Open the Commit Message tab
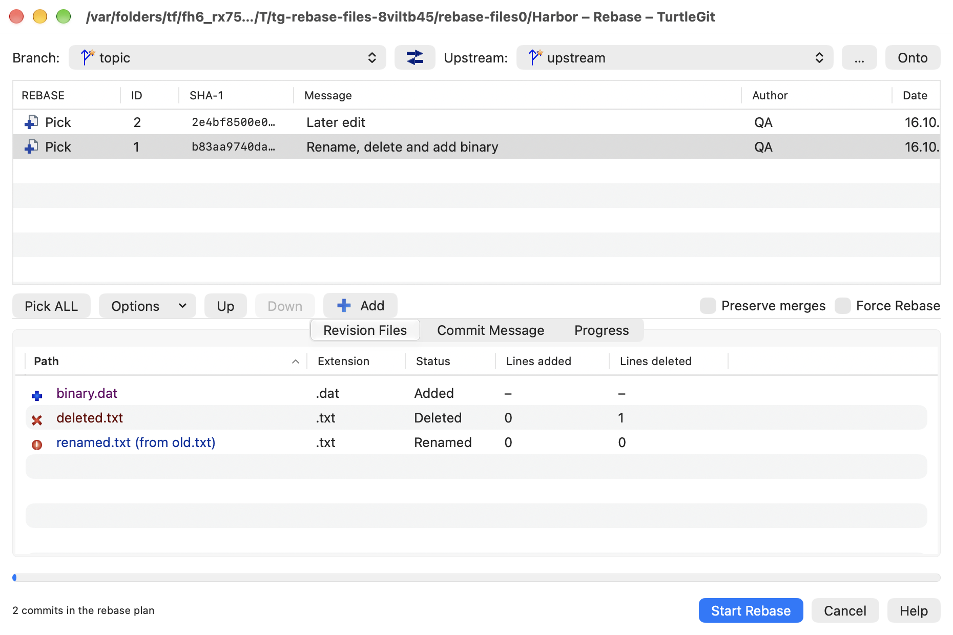This screenshot has width=953, height=635. click(x=490, y=330)
